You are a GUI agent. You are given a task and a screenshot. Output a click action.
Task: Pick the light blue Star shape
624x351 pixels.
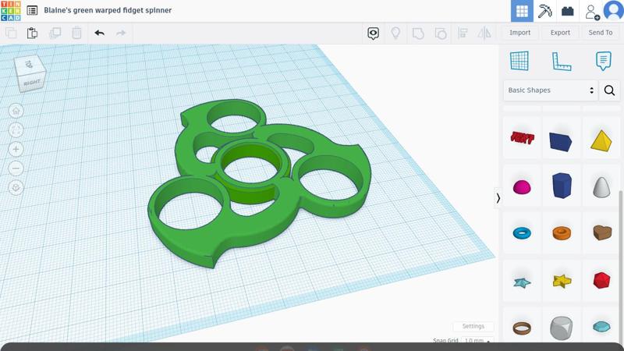[522, 282]
